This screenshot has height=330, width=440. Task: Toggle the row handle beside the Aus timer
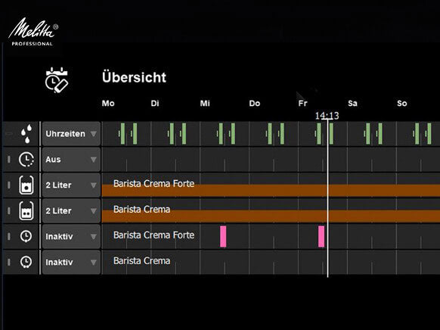[9, 160]
